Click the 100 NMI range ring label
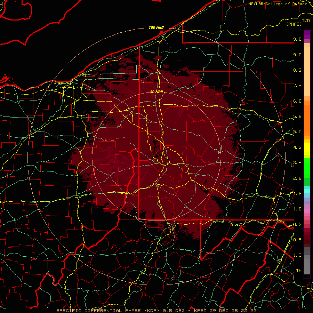This screenshot has width=313, height=313. click(156, 27)
